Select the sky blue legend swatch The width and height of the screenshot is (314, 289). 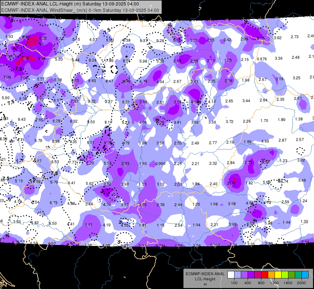pyautogui.click(x=305, y=275)
